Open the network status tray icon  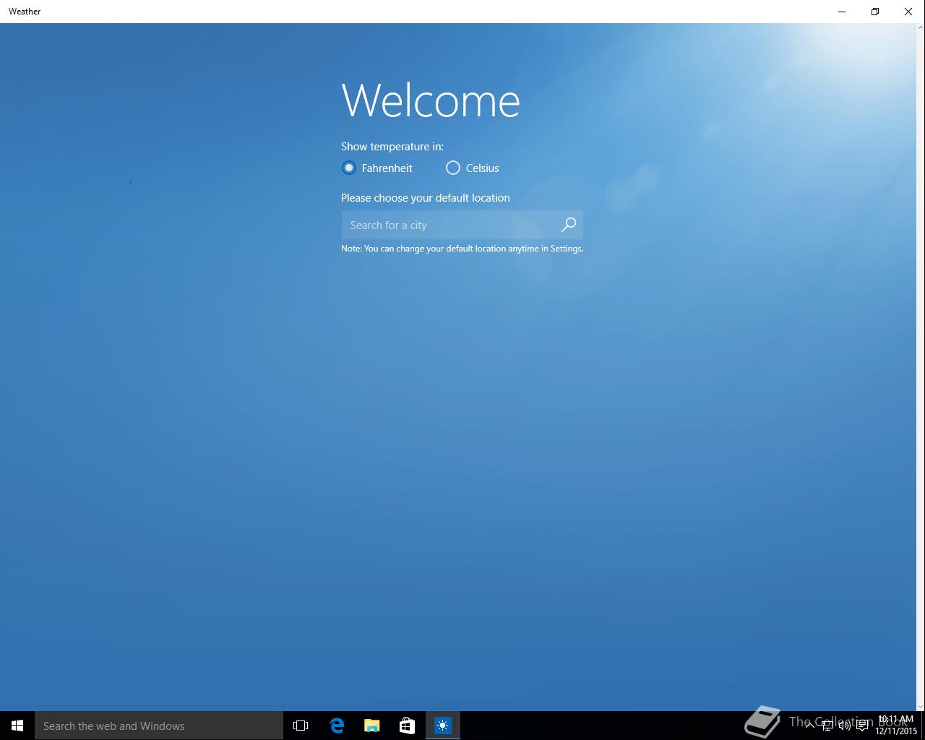[x=827, y=726]
